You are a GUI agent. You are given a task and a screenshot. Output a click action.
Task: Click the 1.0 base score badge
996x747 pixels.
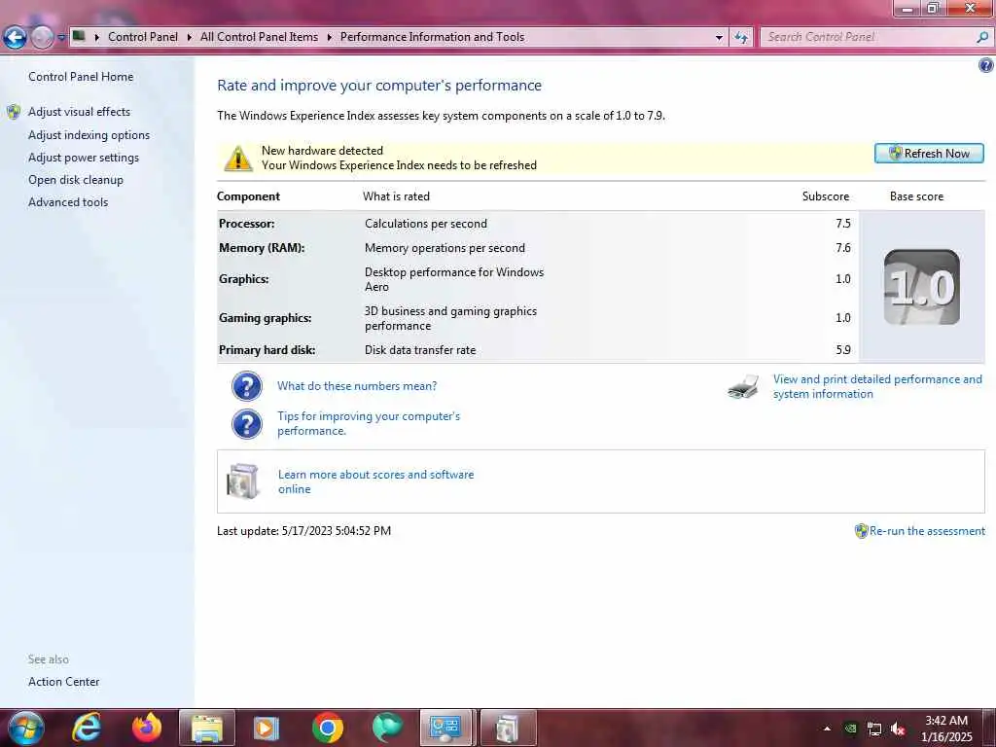[x=922, y=287]
